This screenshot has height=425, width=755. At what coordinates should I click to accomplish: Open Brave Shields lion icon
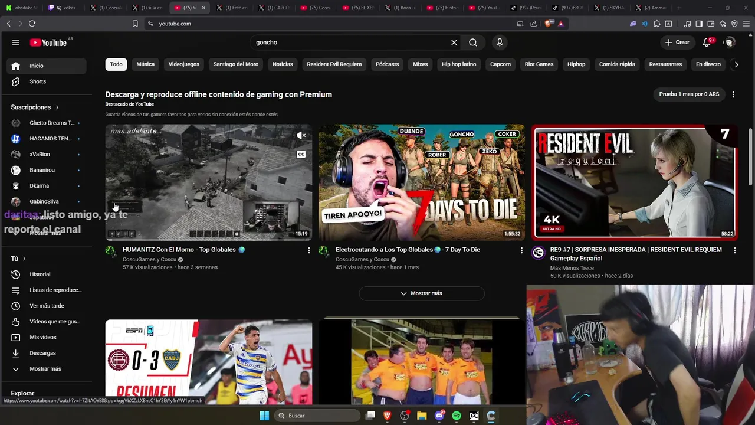tap(549, 24)
